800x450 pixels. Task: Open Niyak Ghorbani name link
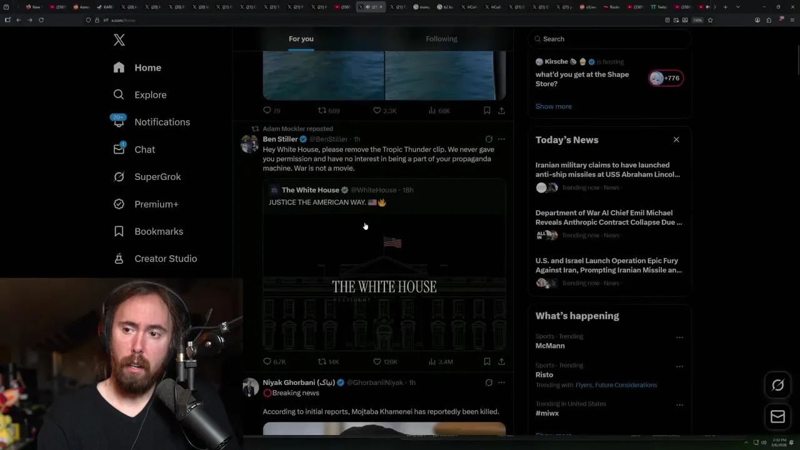(299, 382)
